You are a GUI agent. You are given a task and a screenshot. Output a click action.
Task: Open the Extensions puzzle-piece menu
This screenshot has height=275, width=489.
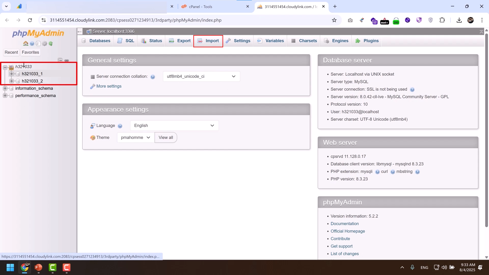coord(442,20)
